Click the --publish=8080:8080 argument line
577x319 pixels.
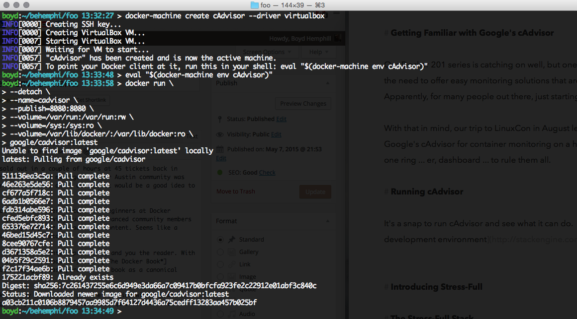[48, 109]
